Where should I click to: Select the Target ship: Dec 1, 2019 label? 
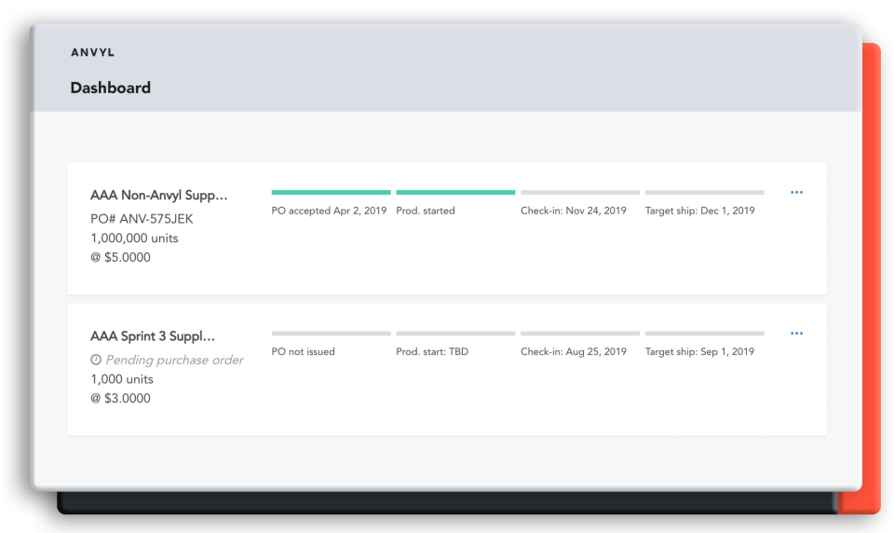click(699, 211)
